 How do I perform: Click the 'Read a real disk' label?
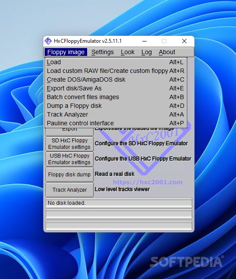(115, 174)
